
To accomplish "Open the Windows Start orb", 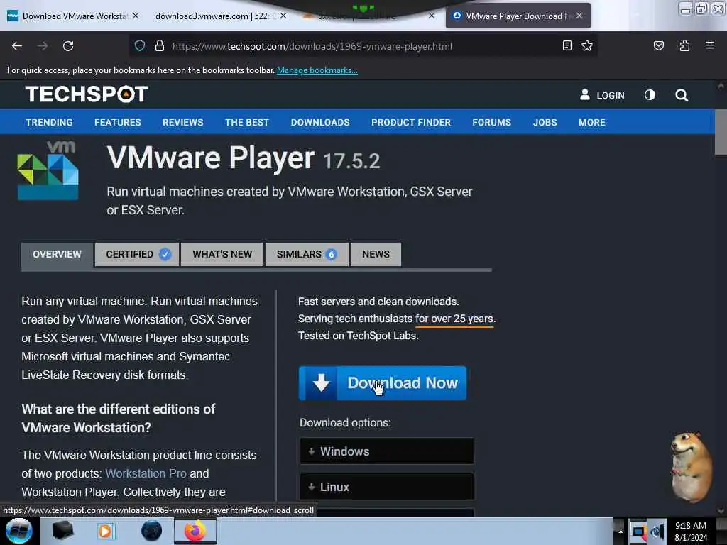I will click(19, 531).
